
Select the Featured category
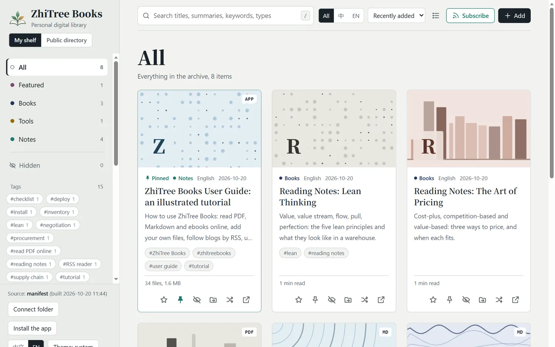[57, 85]
